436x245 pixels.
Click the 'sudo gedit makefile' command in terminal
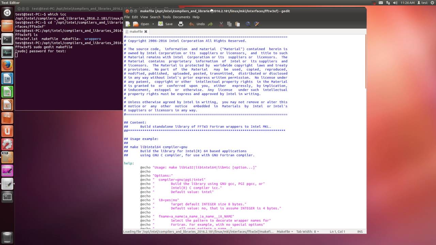pos(53,47)
